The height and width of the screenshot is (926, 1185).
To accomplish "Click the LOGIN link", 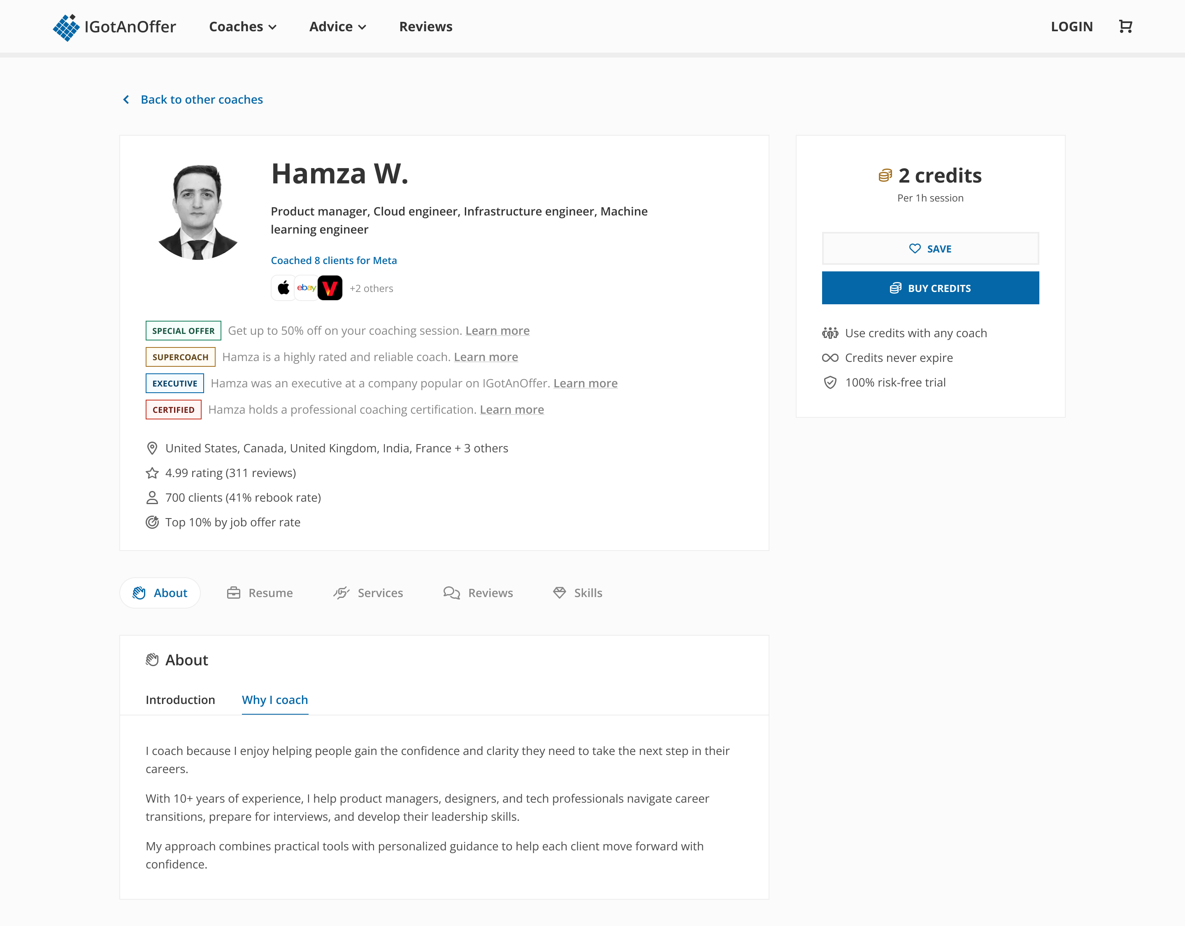I will [x=1071, y=27].
